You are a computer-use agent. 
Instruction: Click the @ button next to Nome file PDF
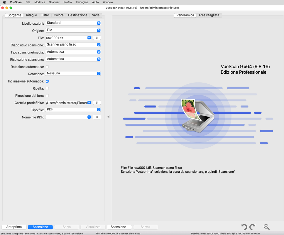[97, 117]
